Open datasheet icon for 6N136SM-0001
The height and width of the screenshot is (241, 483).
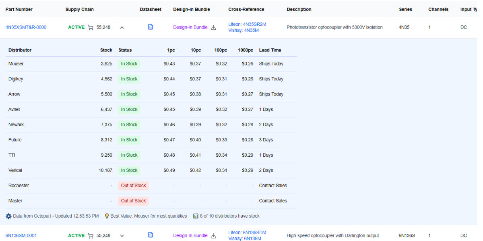(151, 235)
